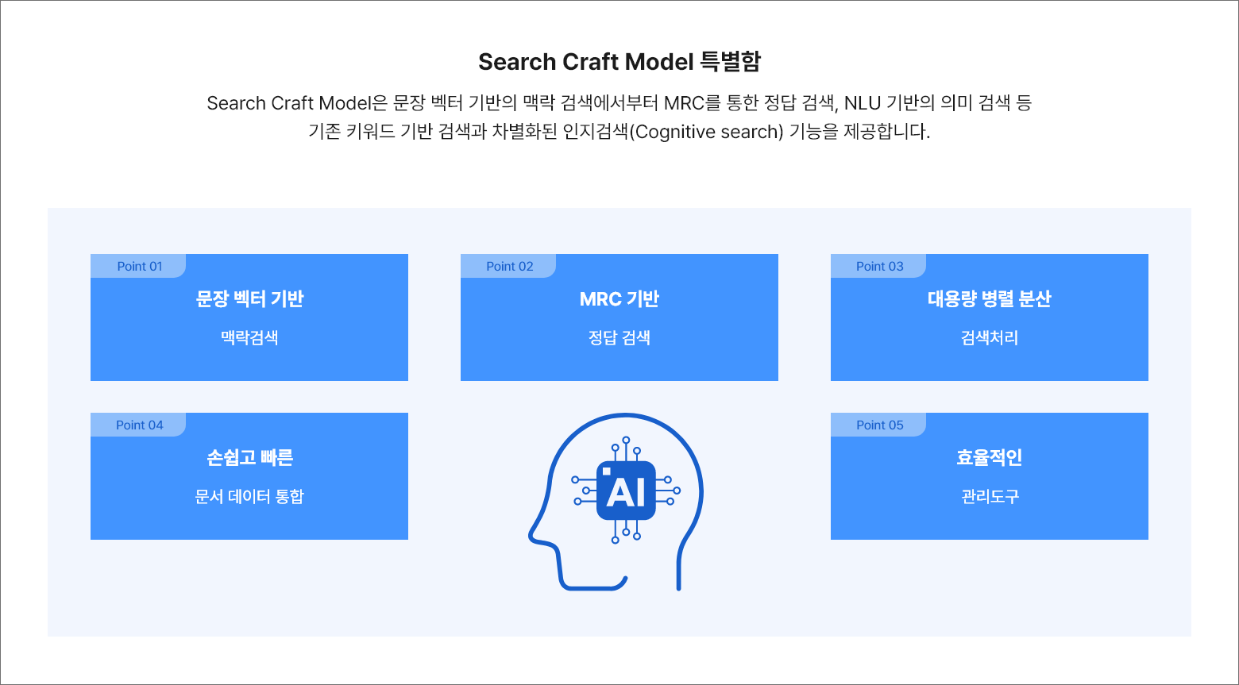
Task: Select the Point 02 badge
Action: click(509, 267)
